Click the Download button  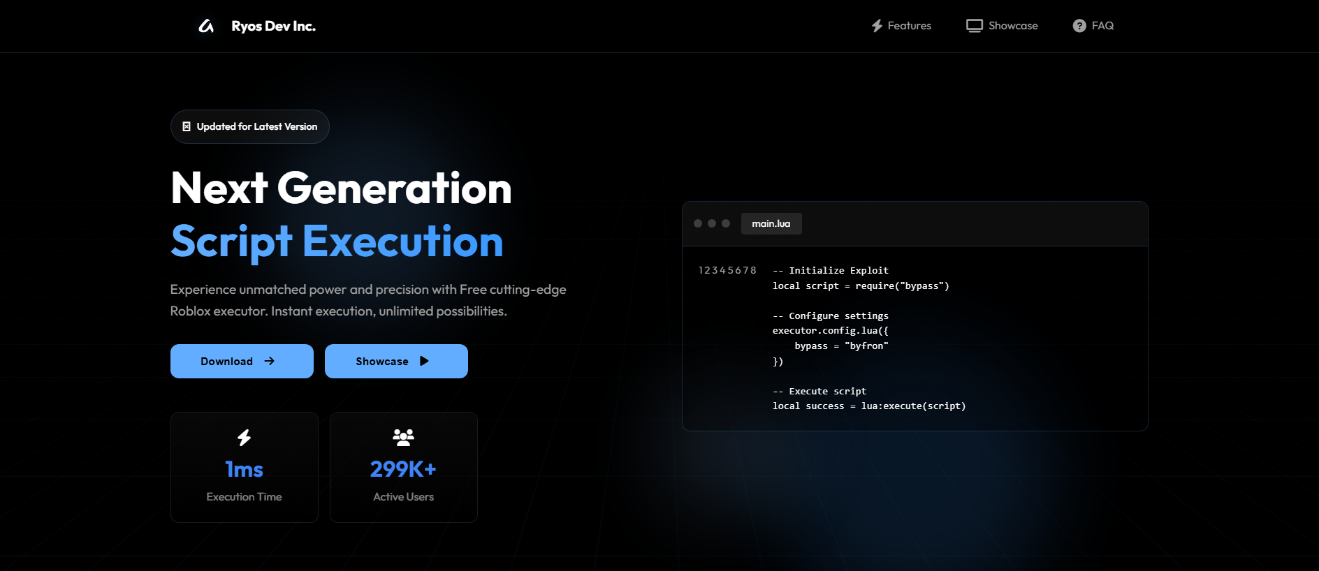tap(242, 361)
